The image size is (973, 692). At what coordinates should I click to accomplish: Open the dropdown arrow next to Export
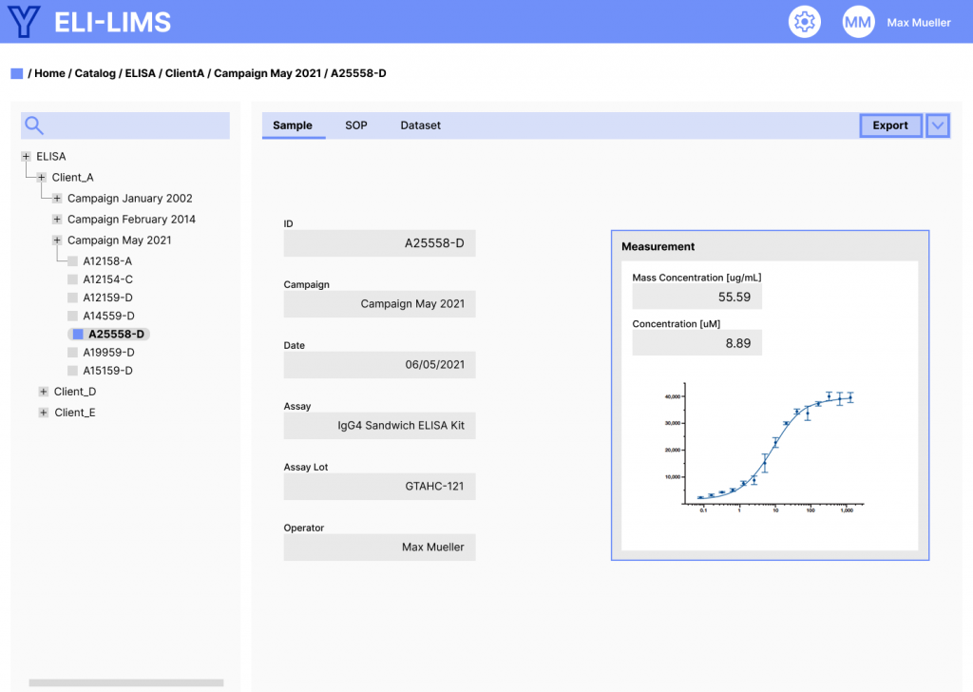point(938,125)
